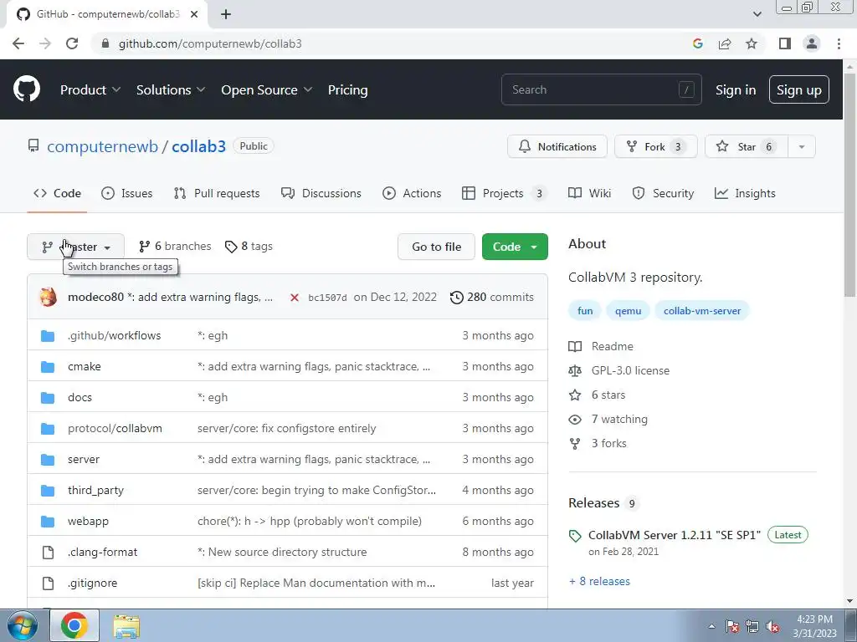Image resolution: width=857 pixels, height=642 pixels.
Task: Open the .clang-format file
Action: click(x=102, y=552)
